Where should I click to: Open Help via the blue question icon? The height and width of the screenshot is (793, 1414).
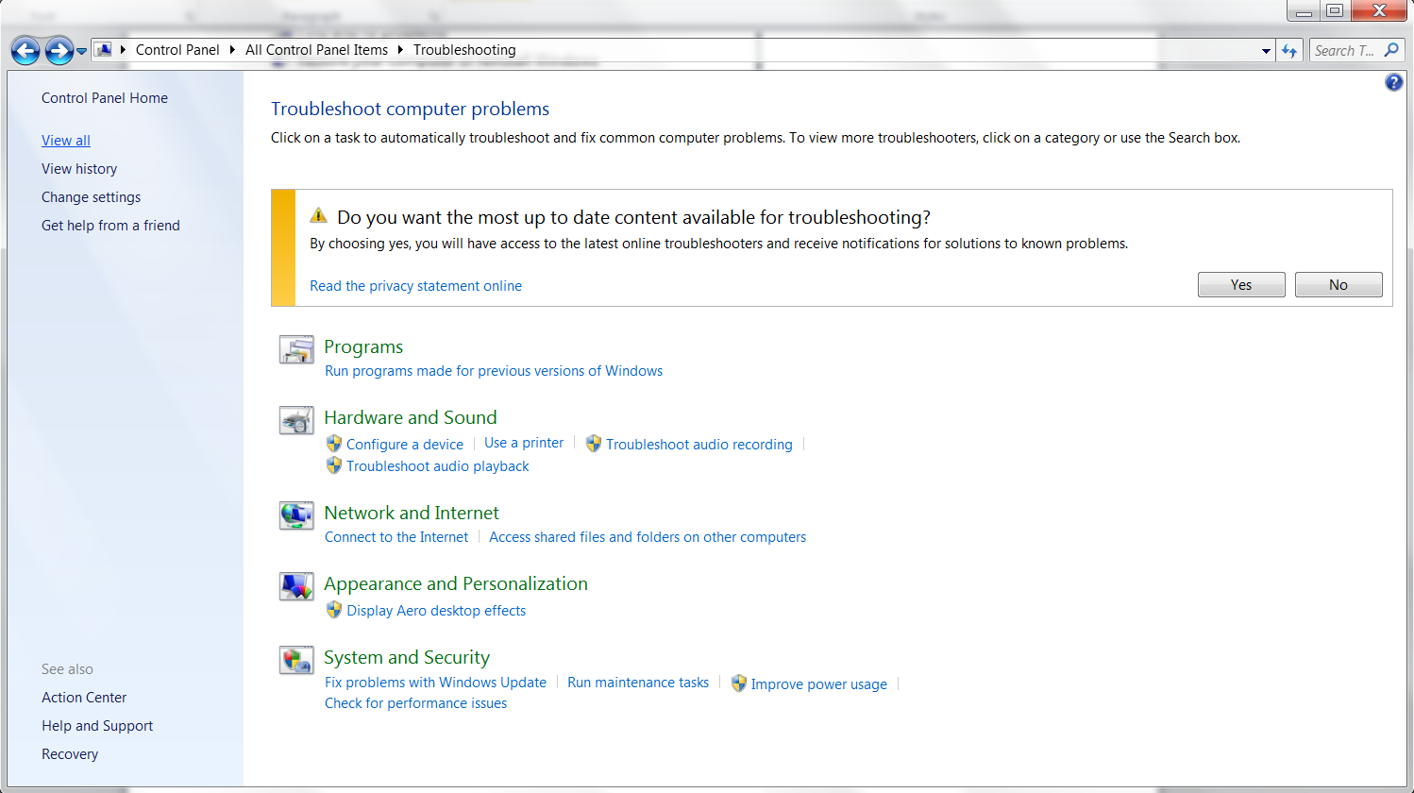point(1393,83)
